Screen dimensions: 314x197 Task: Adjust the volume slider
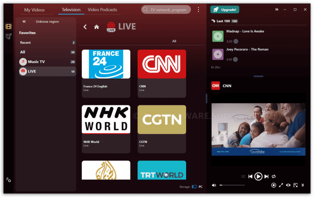point(232,185)
